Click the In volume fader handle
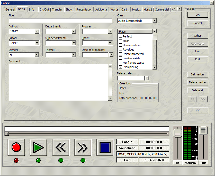The height and width of the screenshot is (176, 215). [x=177, y=133]
